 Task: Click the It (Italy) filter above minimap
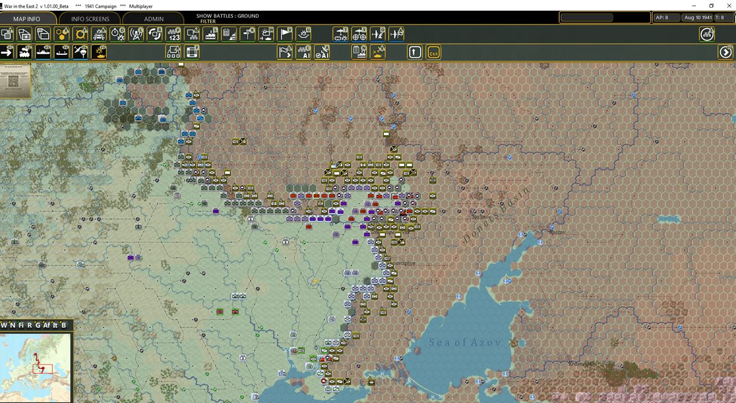click(55, 325)
